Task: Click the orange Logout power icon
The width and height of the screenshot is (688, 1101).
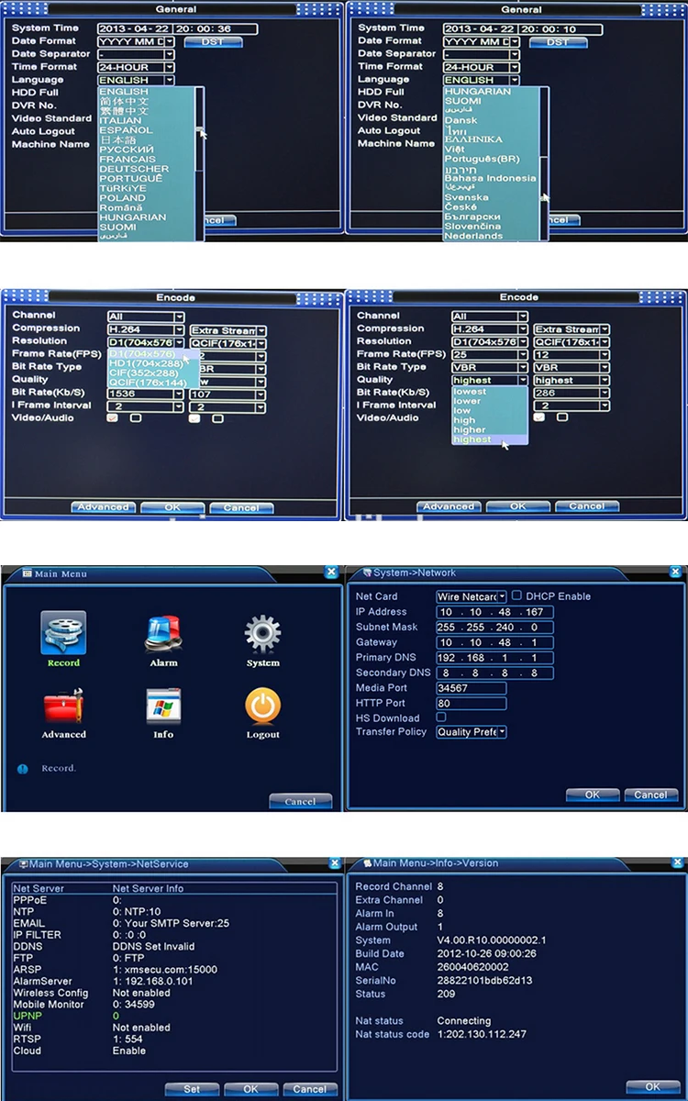Action: (x=262, y=706)
